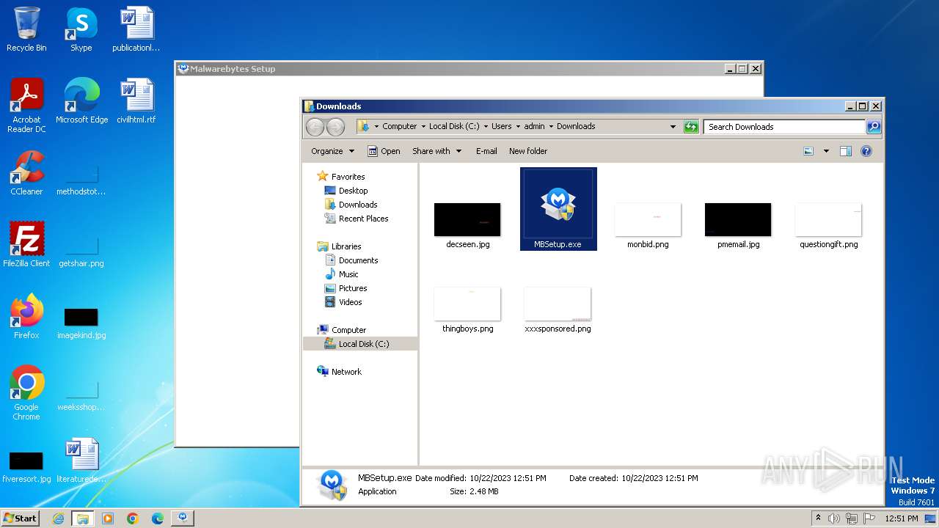Select MBSetup.exe in Downloads
Screen dimensions: 939x528
(x=558, y=209)
